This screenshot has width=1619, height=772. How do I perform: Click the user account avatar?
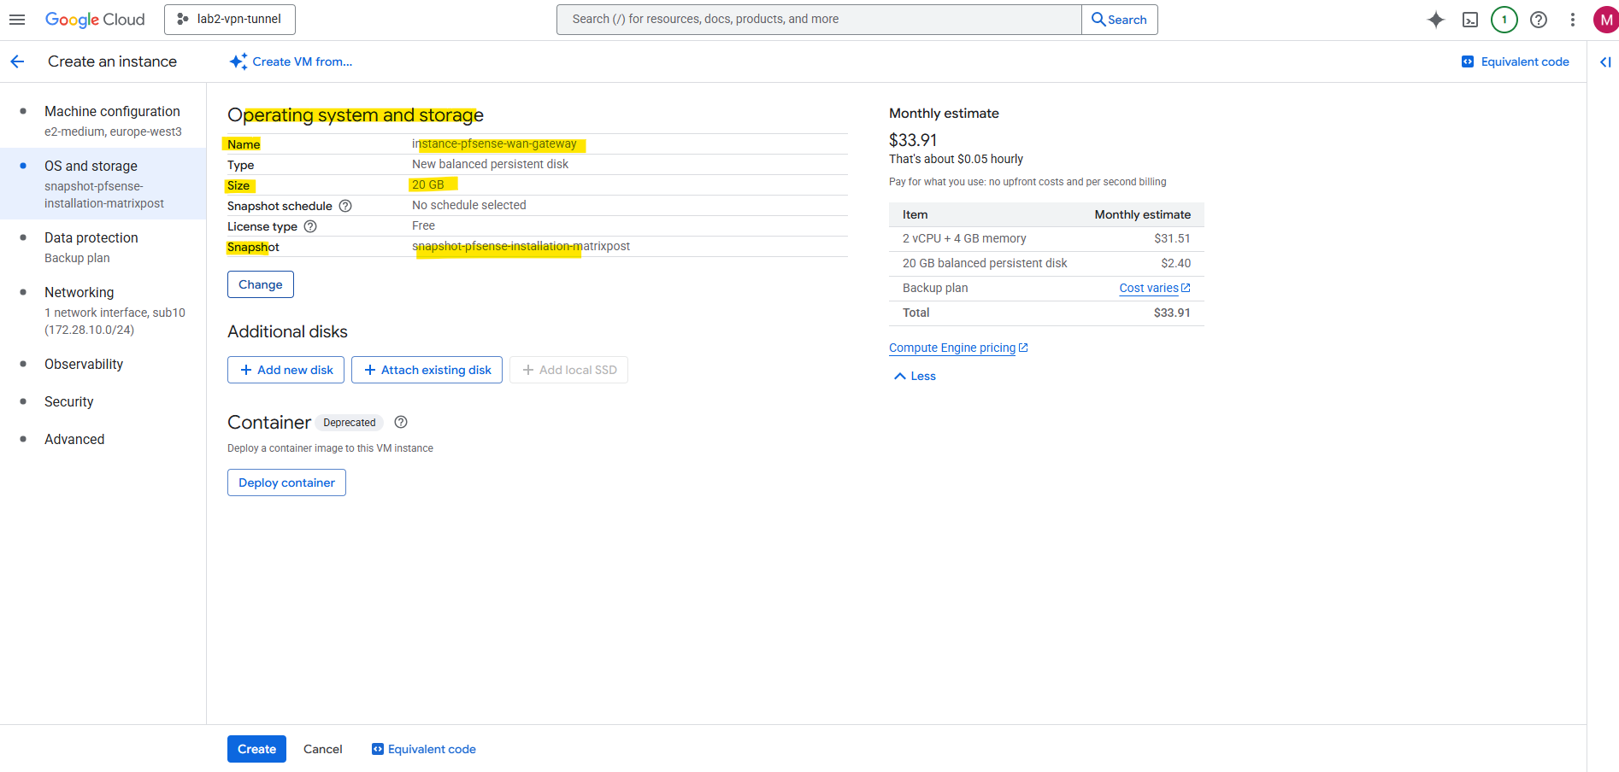1605,20
